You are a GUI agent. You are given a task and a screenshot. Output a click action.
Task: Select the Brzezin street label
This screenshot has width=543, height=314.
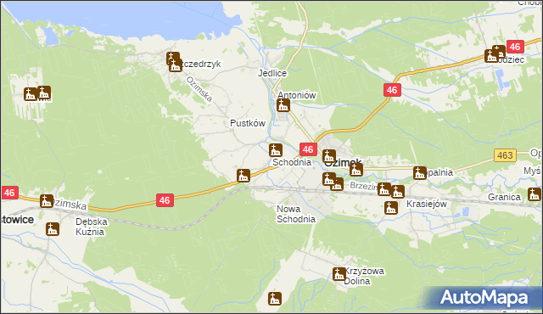coord(363,186)
